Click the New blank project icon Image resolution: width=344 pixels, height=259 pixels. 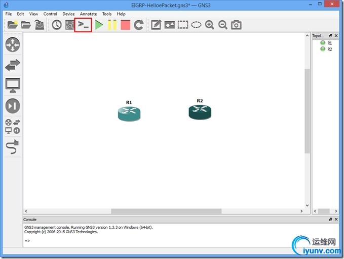click(x=12, y=25)
